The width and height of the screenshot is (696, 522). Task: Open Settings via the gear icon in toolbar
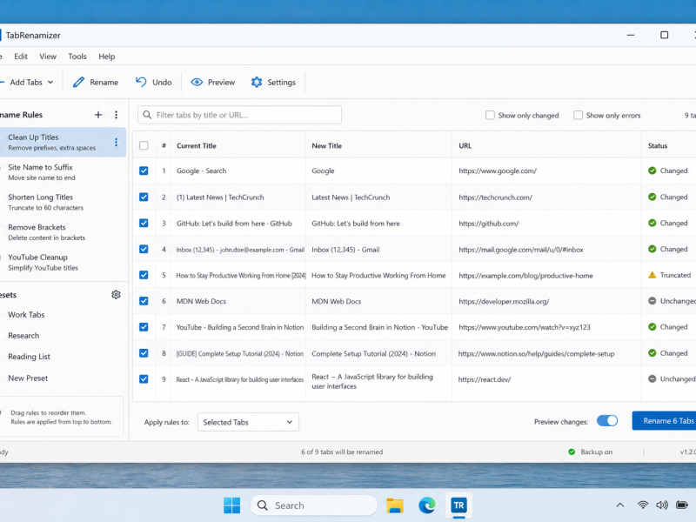point(257,82)
